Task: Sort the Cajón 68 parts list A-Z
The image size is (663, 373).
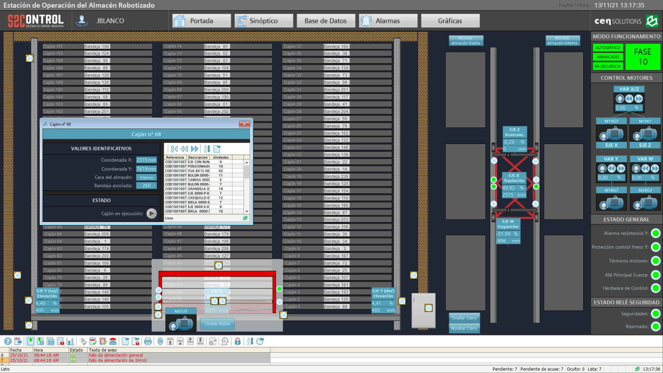Action: 207,149
